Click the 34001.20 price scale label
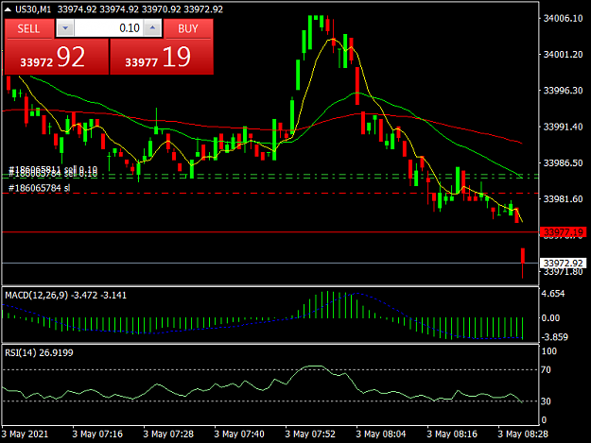The image size is (591, 443). [x=564, y=55]
